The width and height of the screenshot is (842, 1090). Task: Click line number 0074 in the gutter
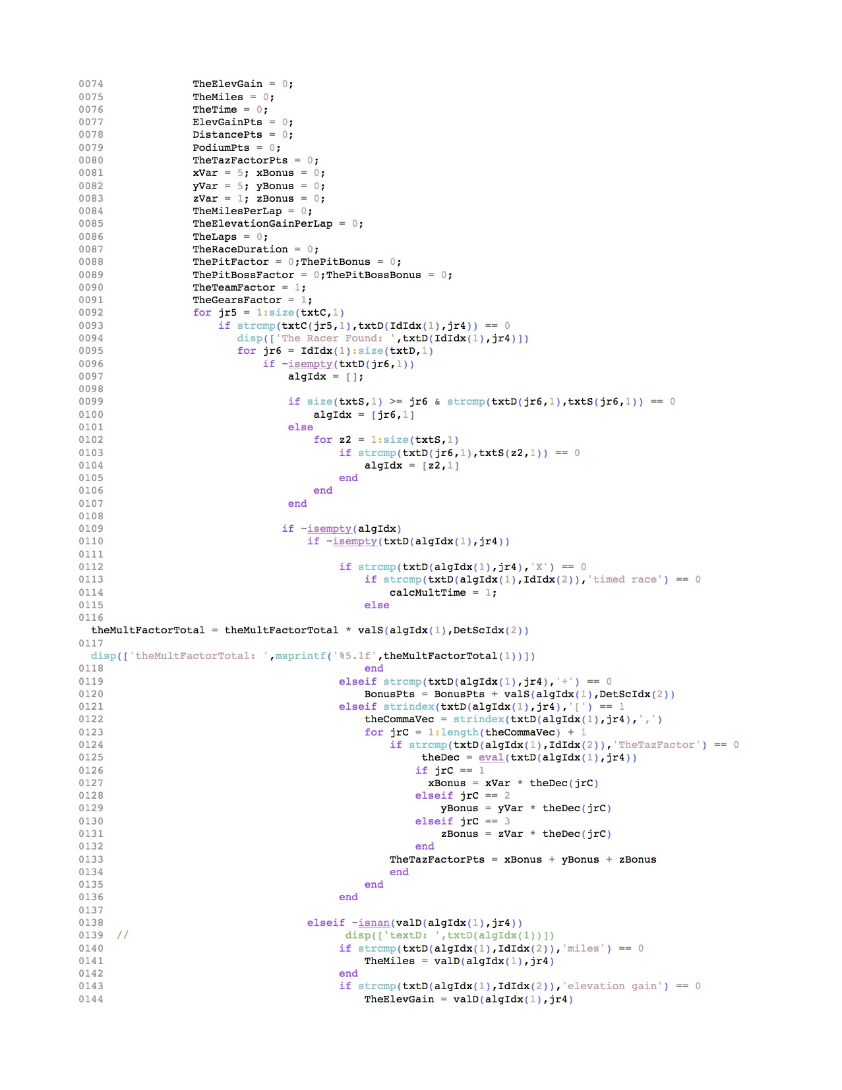click(91, 84)
